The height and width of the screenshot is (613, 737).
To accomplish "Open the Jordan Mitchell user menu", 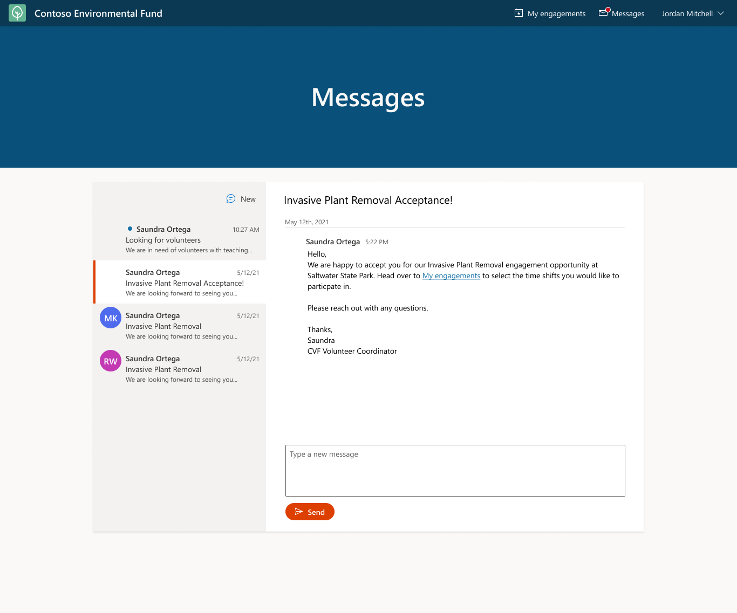I will click(687, 13).
